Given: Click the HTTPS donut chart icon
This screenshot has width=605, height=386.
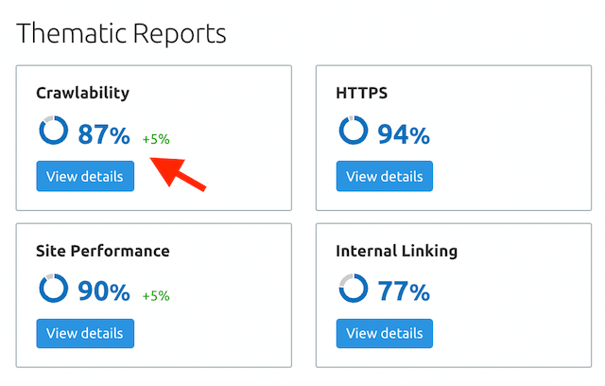Looking at the screenshot, I should click(354, 132).
